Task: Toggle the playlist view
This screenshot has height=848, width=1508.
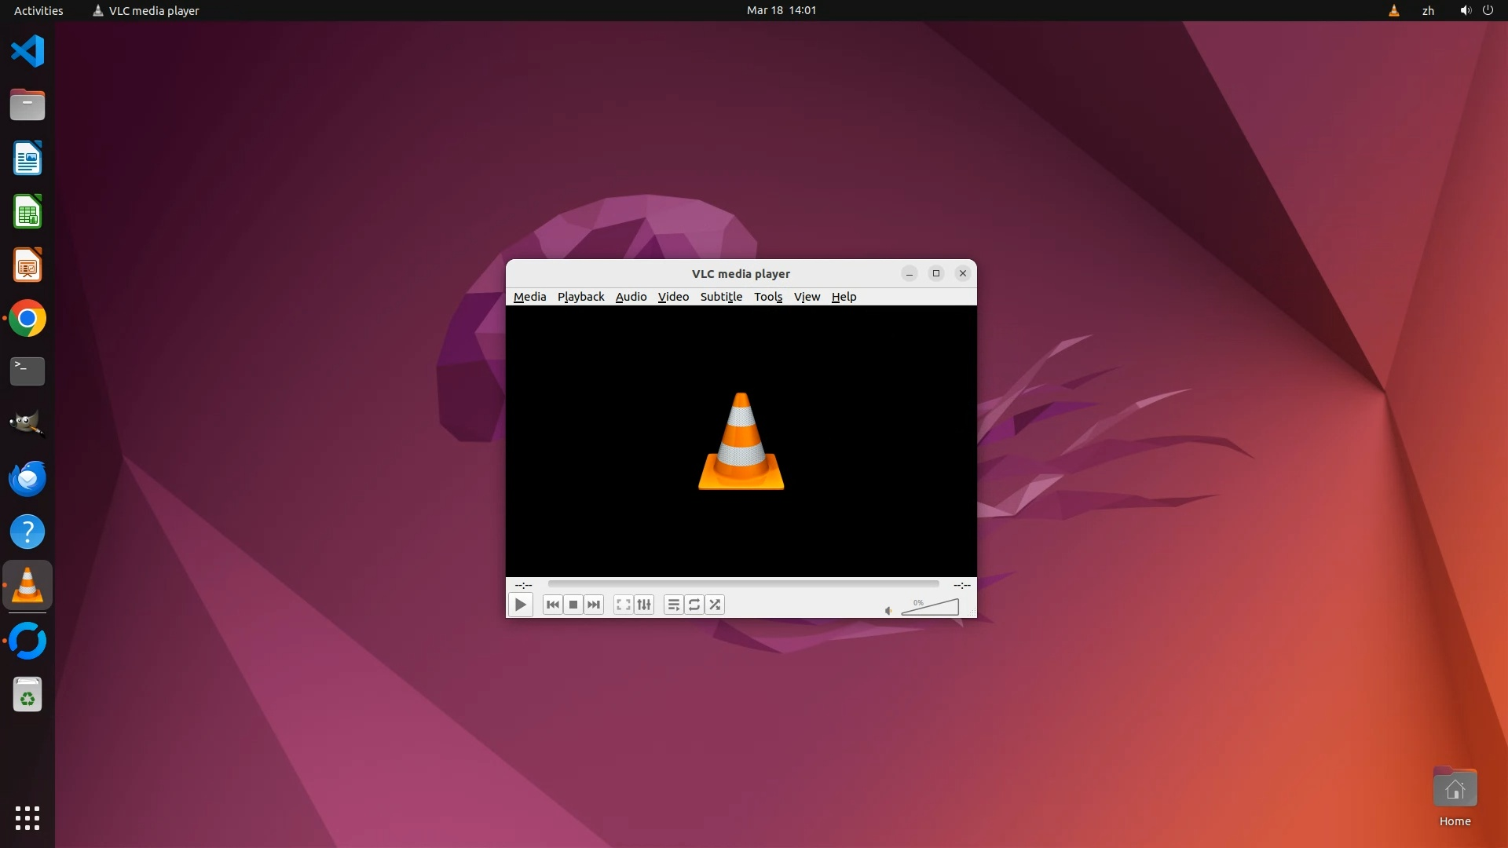Action: coord(673,605)
